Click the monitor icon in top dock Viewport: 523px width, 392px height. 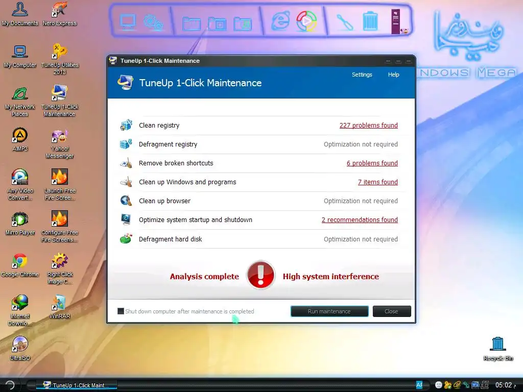coord(128,22)
